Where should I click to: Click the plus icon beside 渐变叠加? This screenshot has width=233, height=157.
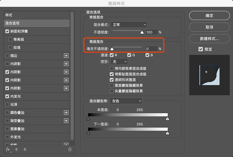click(x=66, y=121)
